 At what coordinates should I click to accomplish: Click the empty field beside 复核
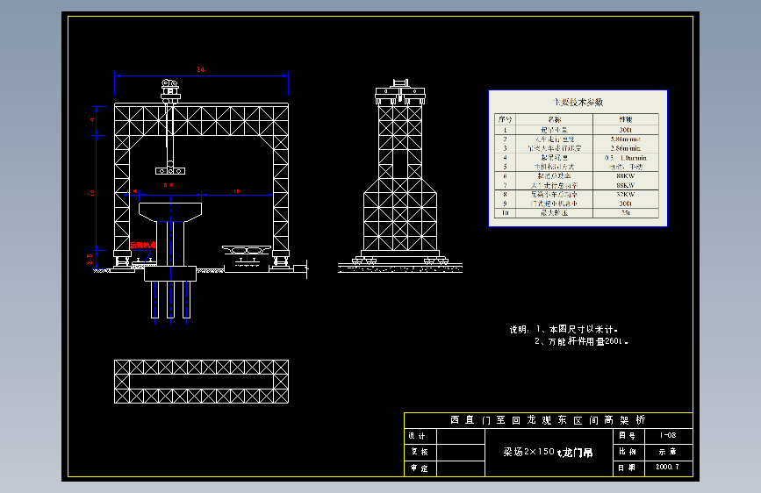[461, 453]
